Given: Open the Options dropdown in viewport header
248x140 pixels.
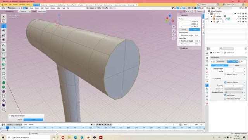Looking at the screenshot, I should [x=200, y=12].
